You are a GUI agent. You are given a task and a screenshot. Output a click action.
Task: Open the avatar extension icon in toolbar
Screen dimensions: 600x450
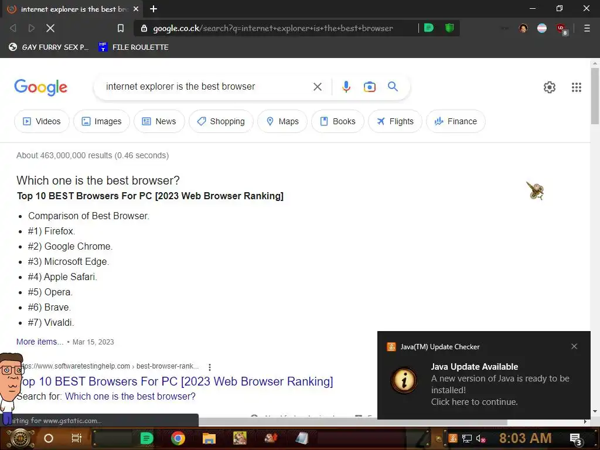point(523,28)
